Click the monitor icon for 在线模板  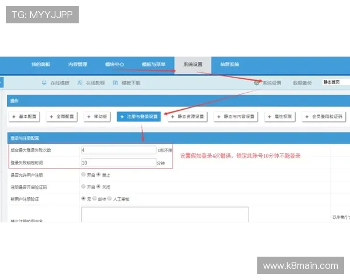click(44, 83)
